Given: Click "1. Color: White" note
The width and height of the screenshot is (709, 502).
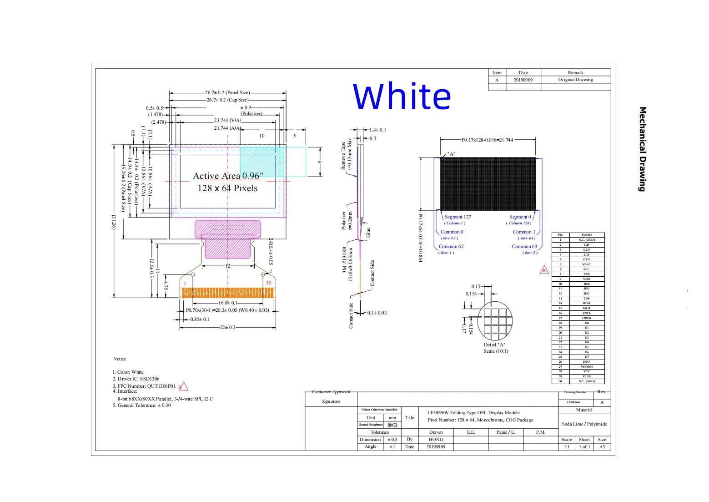Looking at the screenshot, I should tap(128, 372).
